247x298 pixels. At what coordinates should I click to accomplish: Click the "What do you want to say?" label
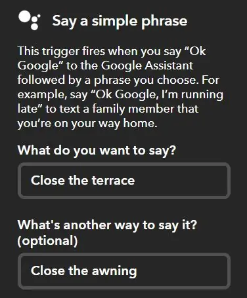(97, 150)
